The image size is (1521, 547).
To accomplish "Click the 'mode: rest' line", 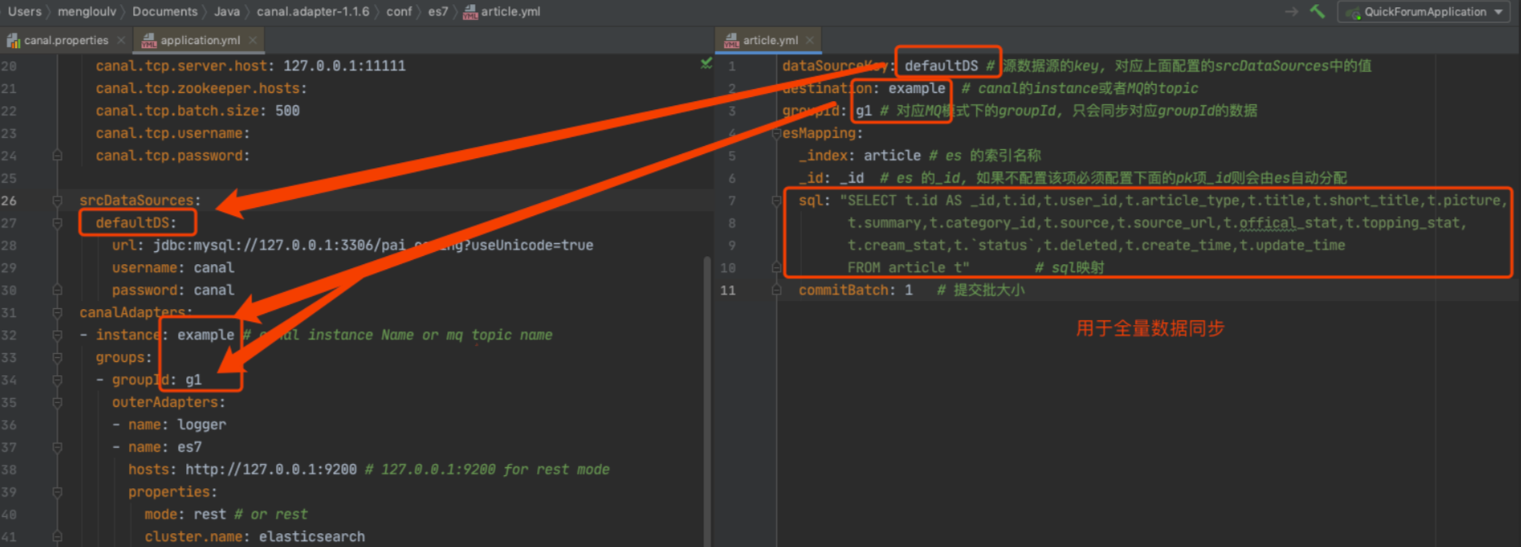I will pyautogui.click(x=185, y=514).
